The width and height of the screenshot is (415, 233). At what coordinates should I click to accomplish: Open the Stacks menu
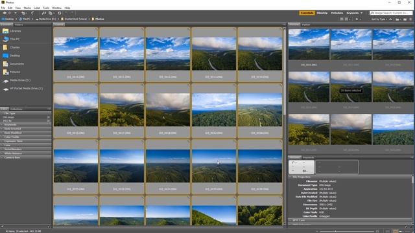click(x=27, y=8)
